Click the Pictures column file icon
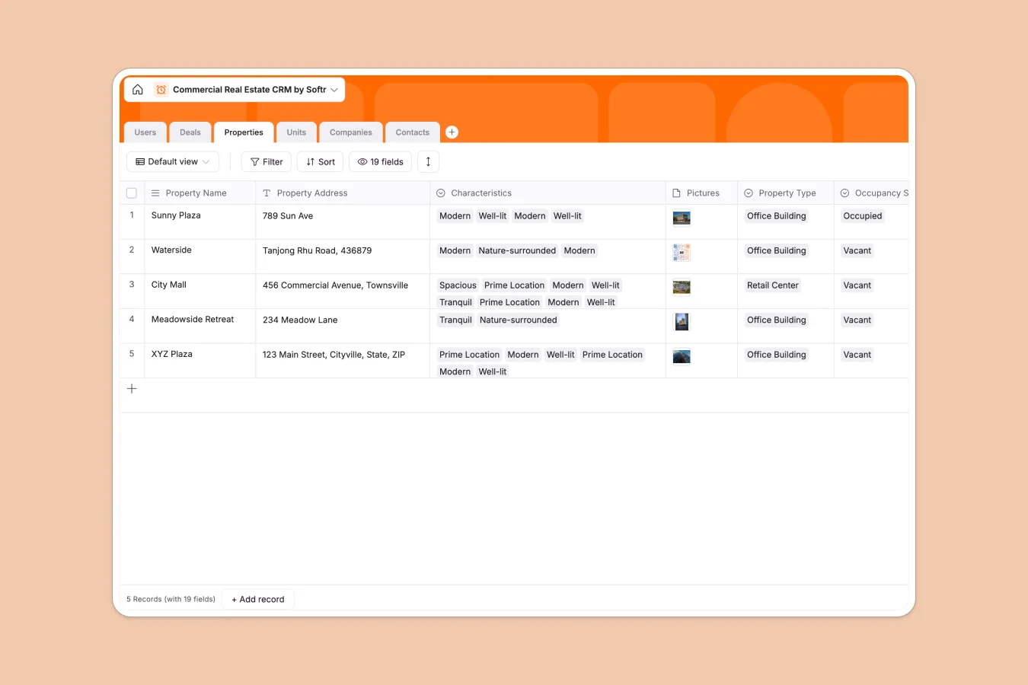 click(675, 193)
